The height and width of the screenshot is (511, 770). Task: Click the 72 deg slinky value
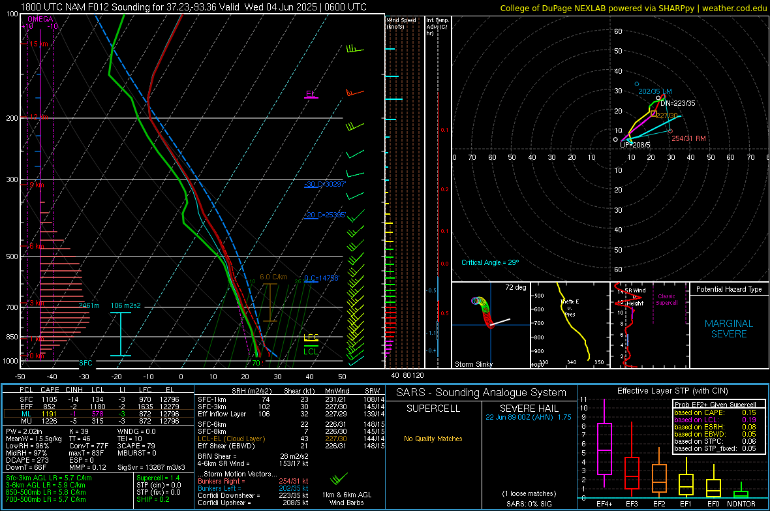click(516, 287)
